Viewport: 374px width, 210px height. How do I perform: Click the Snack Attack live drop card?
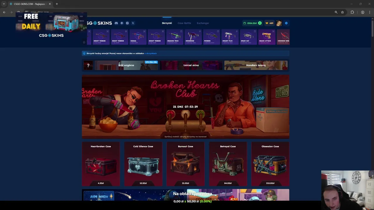(267, 37)
